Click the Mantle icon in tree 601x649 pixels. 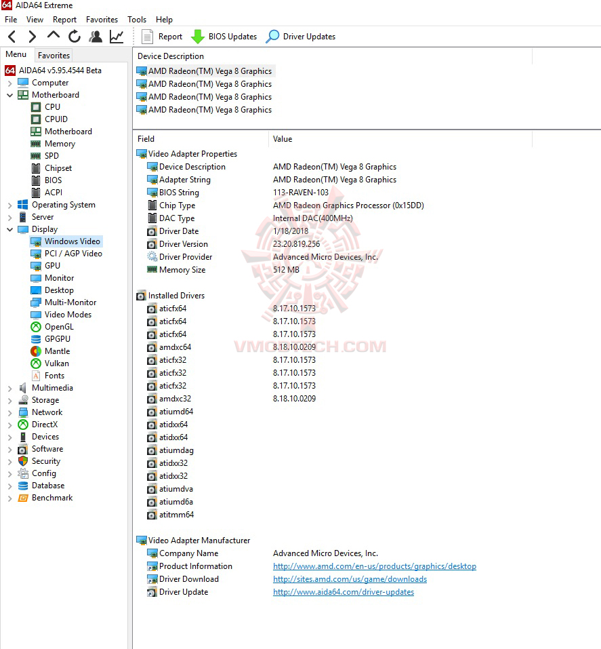tap(36, 351)
